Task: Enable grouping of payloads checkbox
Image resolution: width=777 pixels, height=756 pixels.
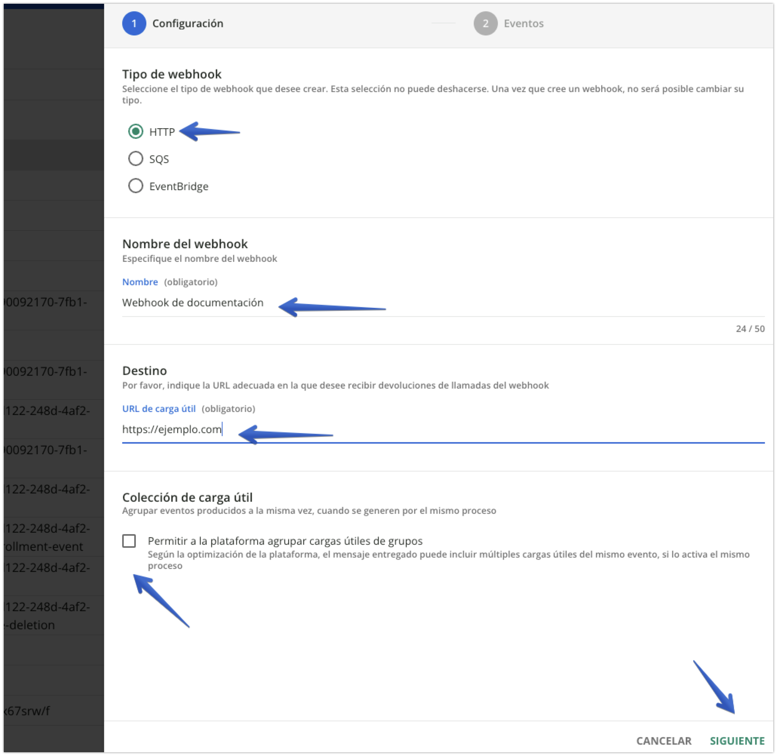Action: (x=129, y=541)
